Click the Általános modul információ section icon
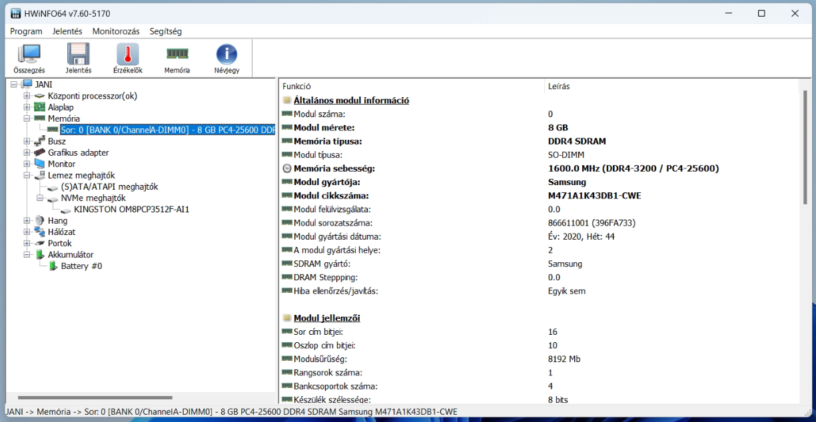Screen dimensions: 816x422 tap(287, 101)
